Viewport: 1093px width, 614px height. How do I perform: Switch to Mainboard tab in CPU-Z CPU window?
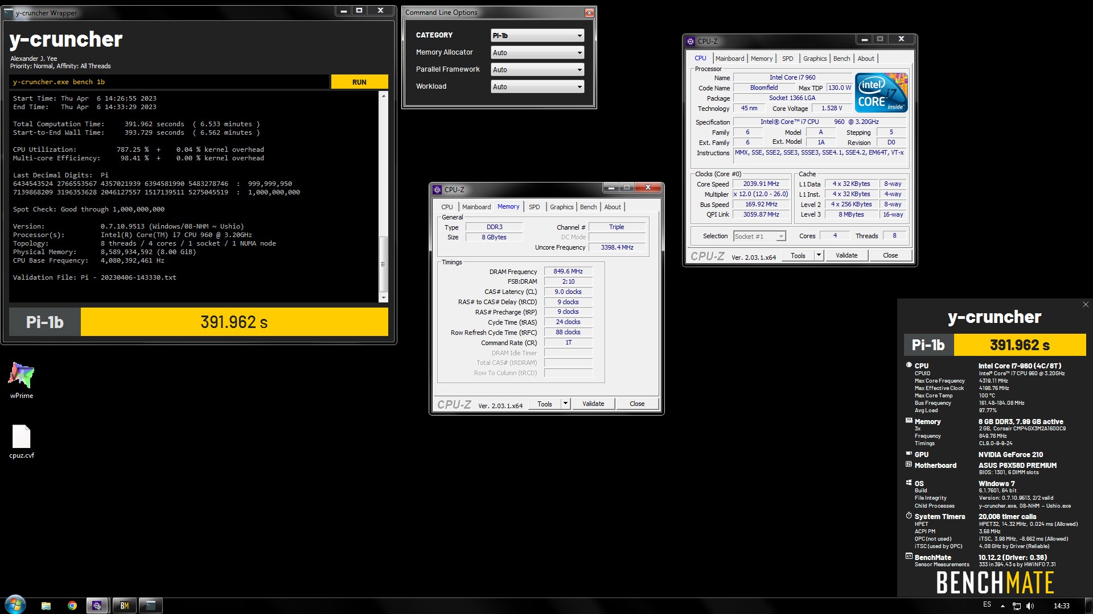pos(729,59)
